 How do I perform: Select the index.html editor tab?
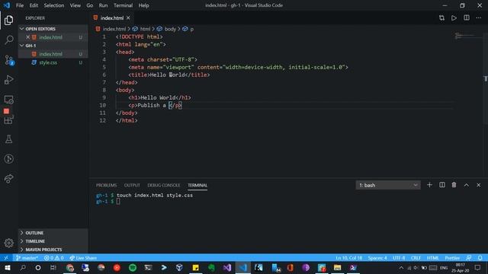click(112, 18)
